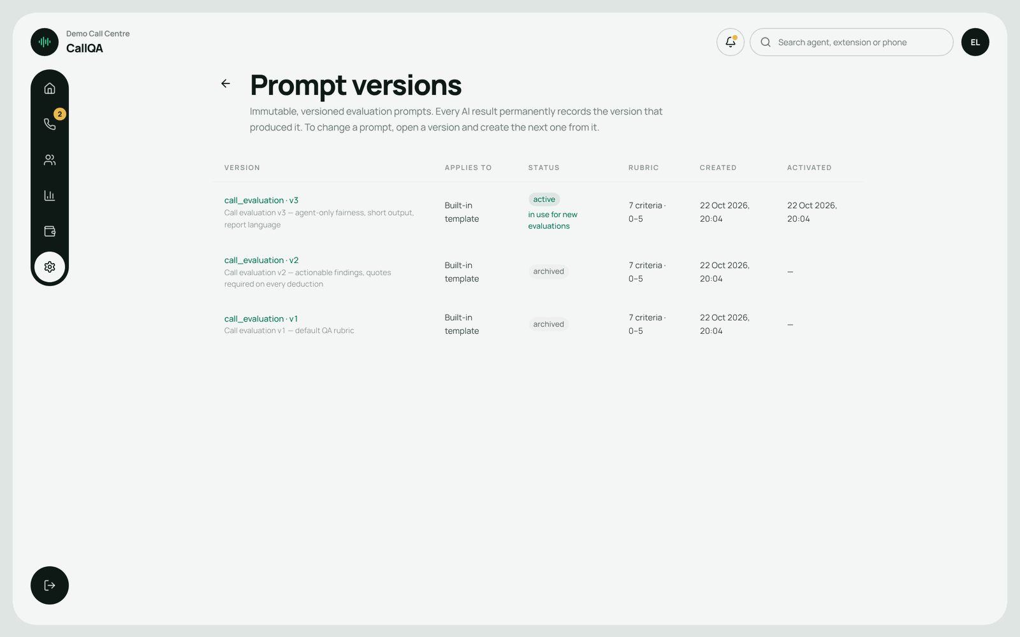Open the Settings gear icon

tap(50, 267)
